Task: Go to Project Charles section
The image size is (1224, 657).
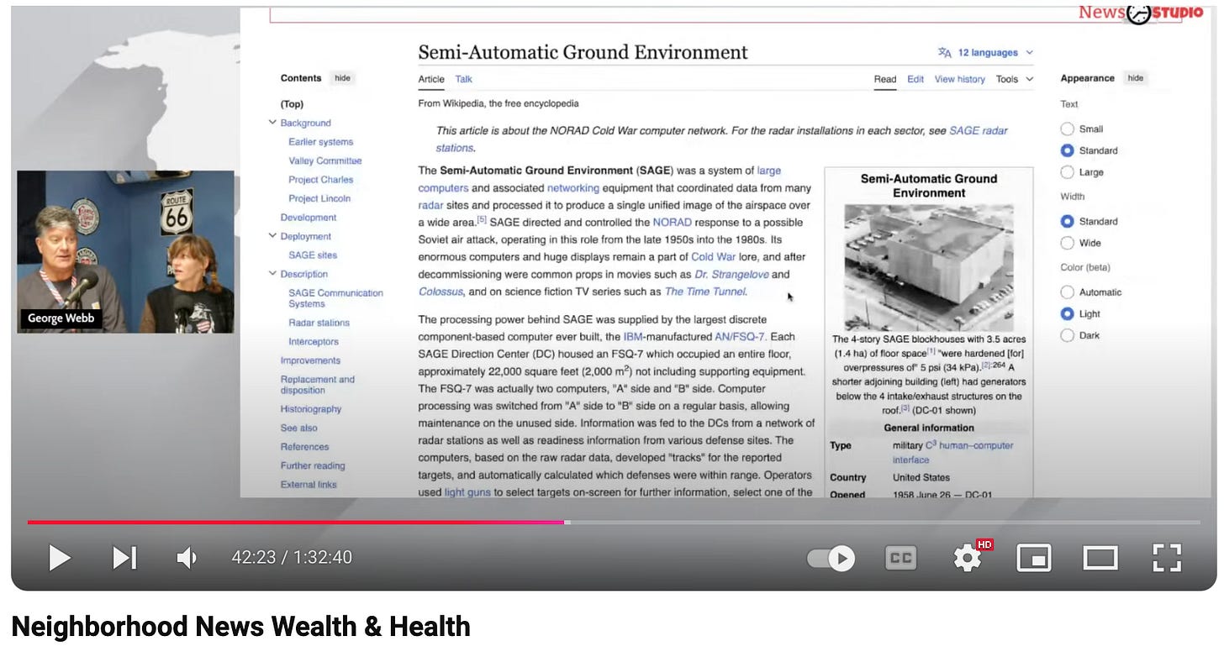Action: (x=320, y=180)
